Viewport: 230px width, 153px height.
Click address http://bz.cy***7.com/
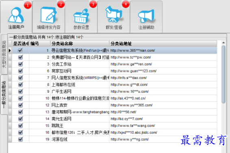point(127,119)
